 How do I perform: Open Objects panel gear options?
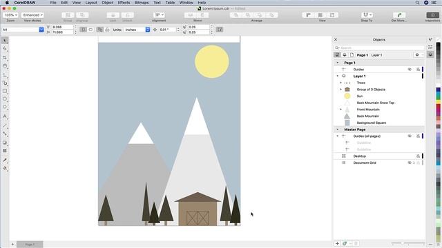pyautogui.click(x=417, y=55)
